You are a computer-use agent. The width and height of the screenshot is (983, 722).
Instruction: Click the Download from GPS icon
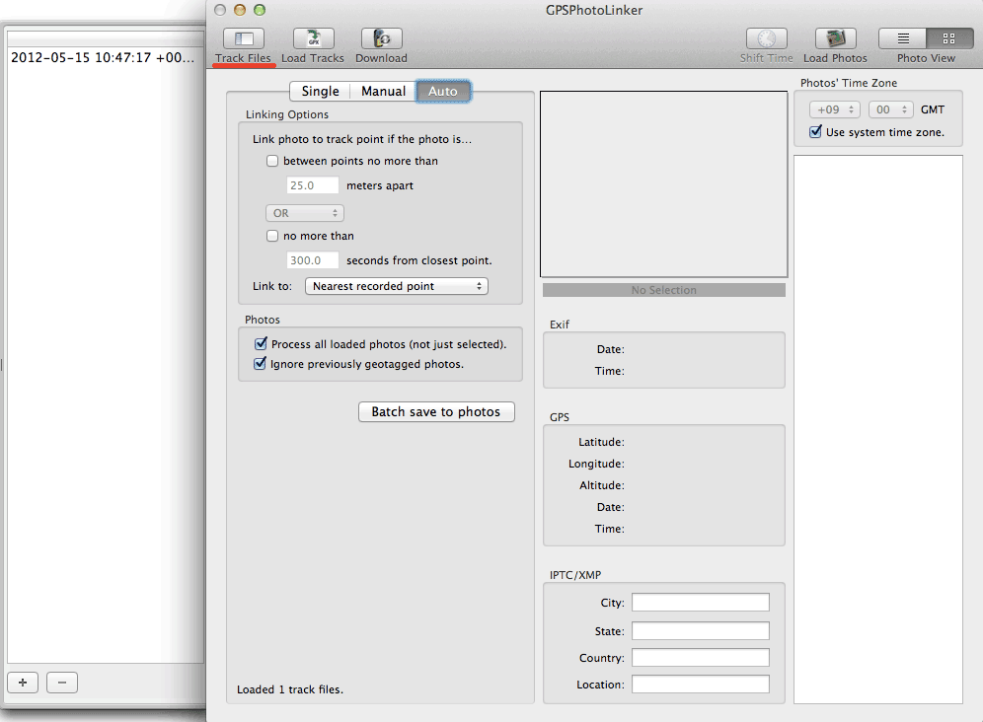[x=381, y=38]
